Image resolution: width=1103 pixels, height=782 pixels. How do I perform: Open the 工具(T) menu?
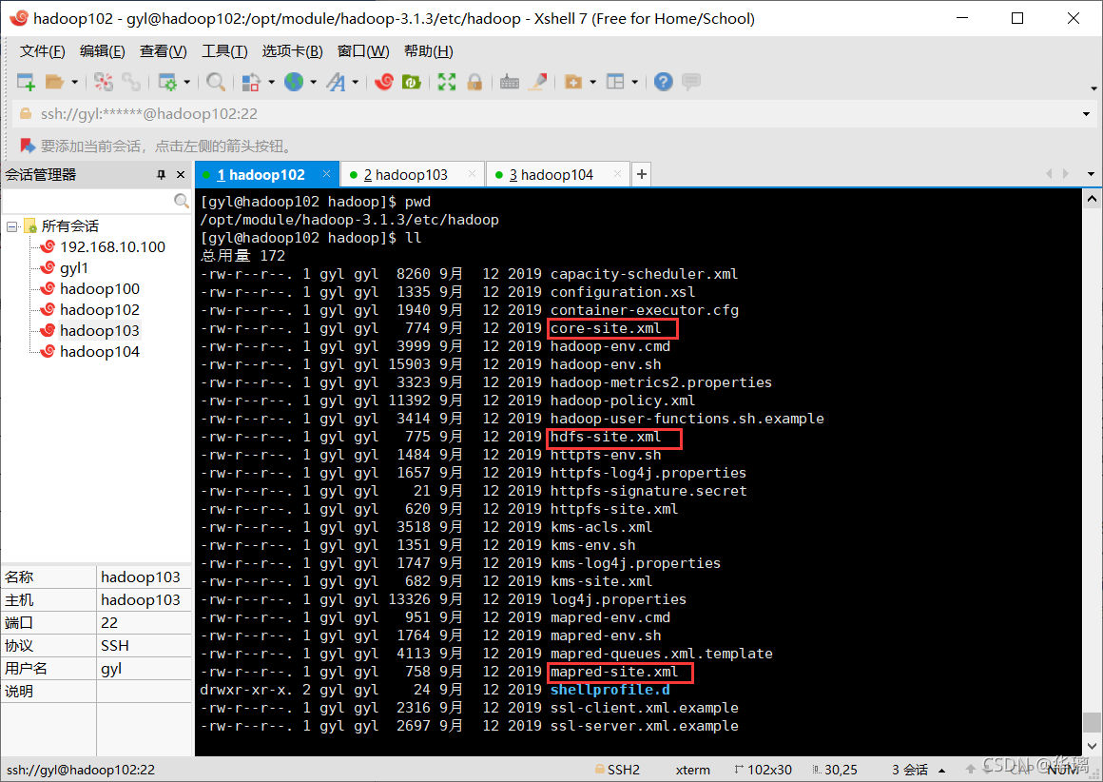pos(224,51)
